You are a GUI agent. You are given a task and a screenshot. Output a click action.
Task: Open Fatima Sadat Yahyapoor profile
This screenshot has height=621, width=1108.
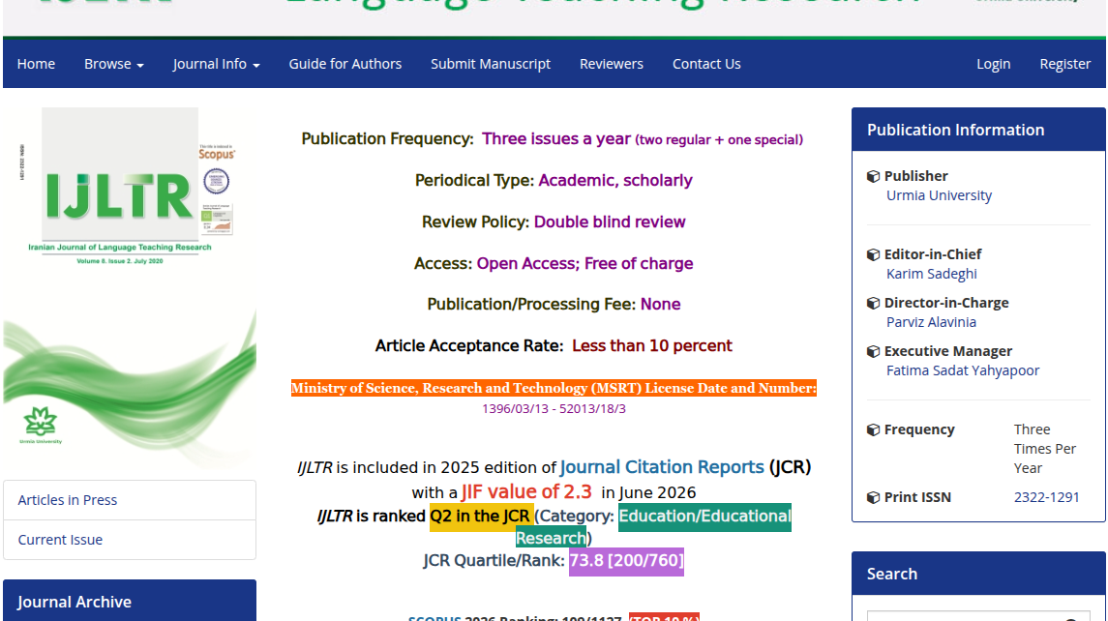tap(963, 370)
